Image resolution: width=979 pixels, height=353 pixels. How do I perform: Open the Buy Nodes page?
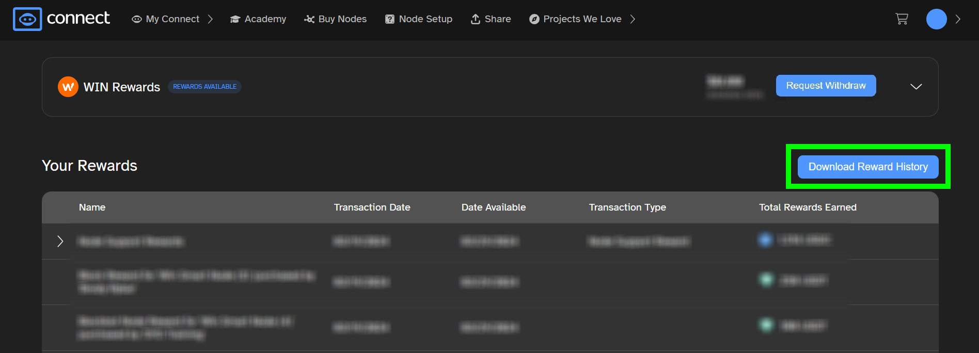click(336, 19)
